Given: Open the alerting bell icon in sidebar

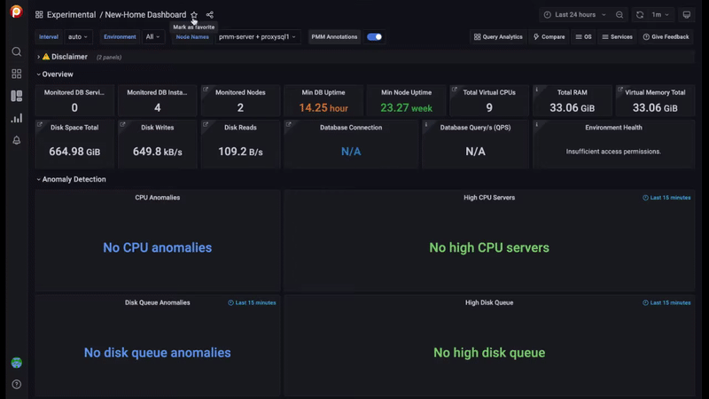Looking at the screenshot, I should (x=16, y=140).
